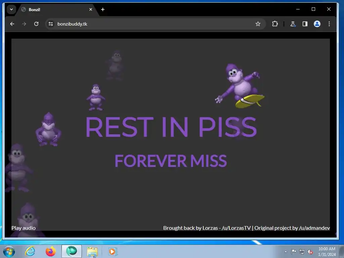
Task: Launch Firefox from taskbar
Action: (x=51, y=251)
